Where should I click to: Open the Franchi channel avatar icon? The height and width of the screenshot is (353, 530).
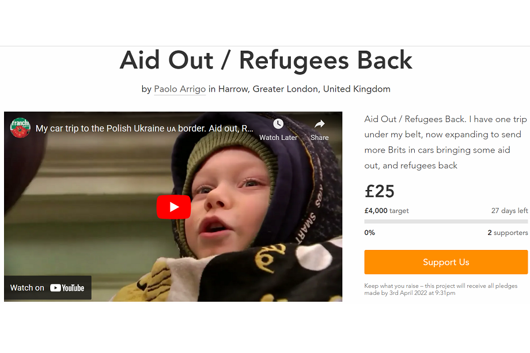click(x=20, y=128)
